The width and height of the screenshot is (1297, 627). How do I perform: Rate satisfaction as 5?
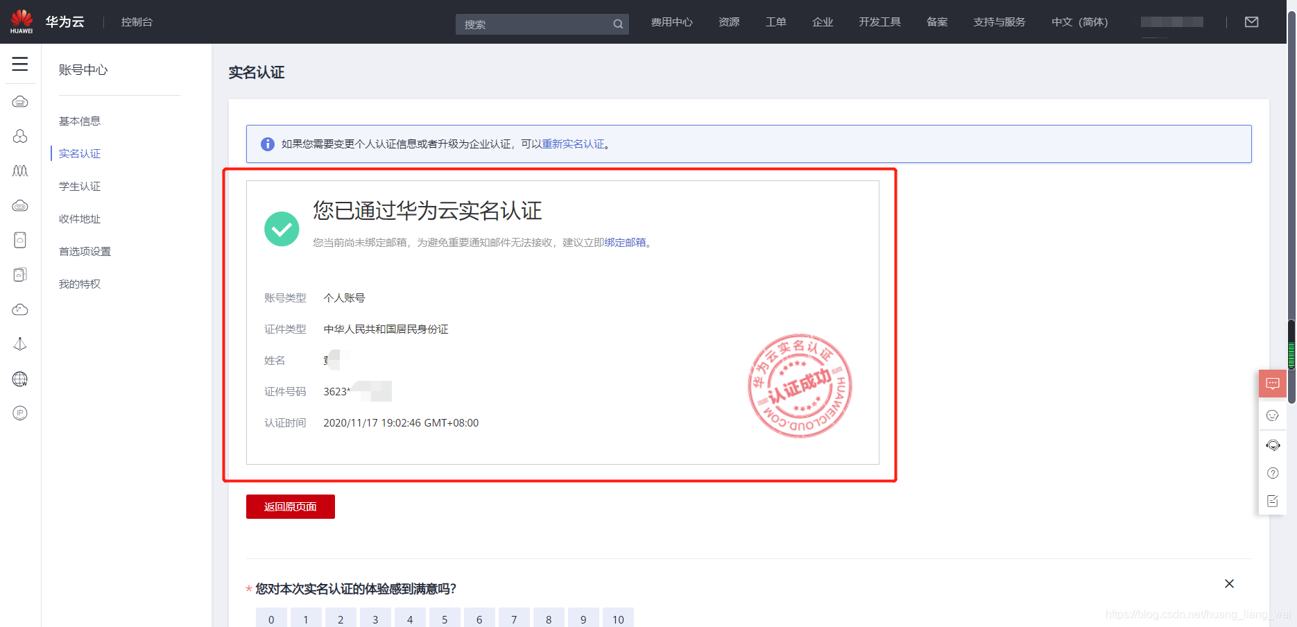coord(445,619)
